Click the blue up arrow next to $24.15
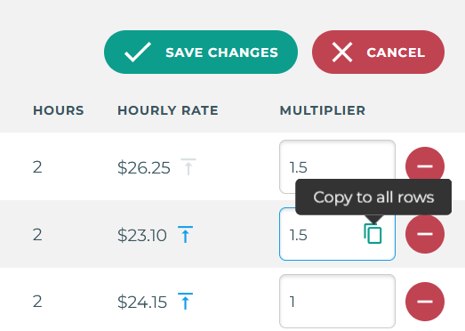 pyautogui.click(x=185, y=302)
